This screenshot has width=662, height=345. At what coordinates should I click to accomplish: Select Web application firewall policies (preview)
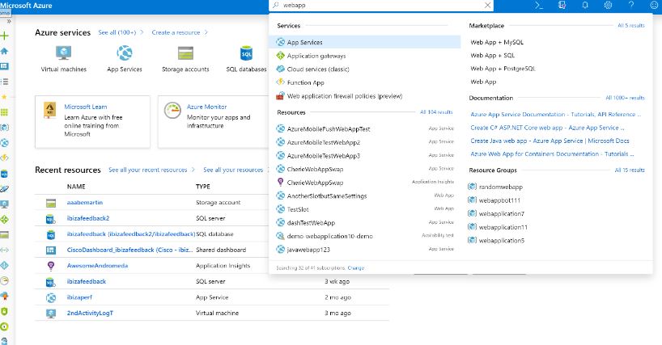click(345, 96)
